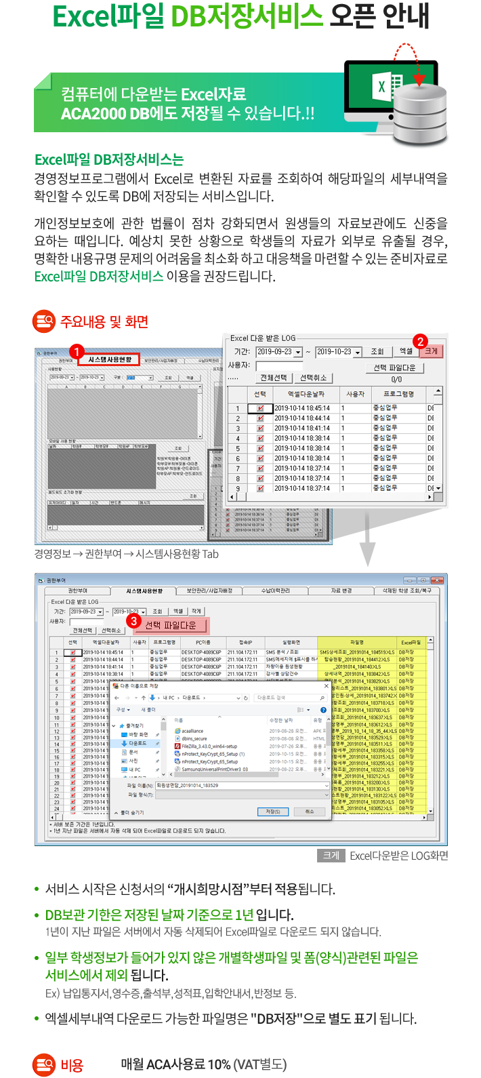Open the 파일 형식 dropdown in the save dialog
Image resolution: width=481 pixels, height=1078 pixels.
(327, 794)
